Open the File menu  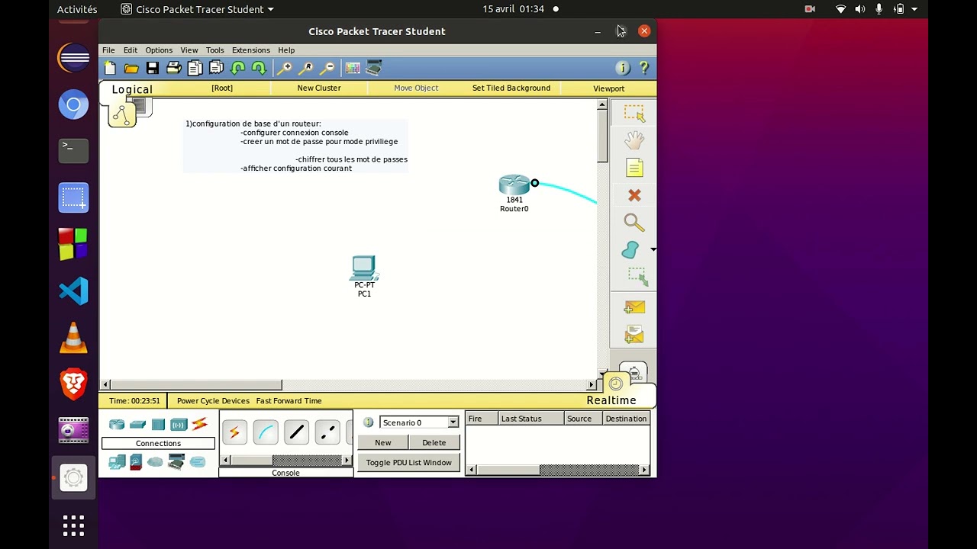[109, 50]
